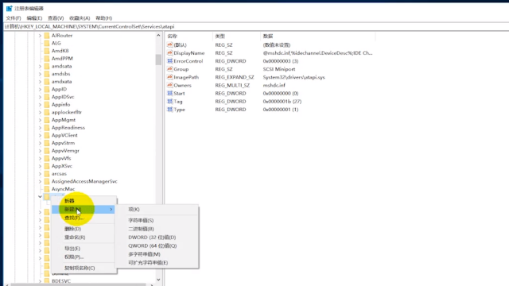Open the 编辑(E) menu
Viewport: 509px width, 286px height.
pos(34,18)
